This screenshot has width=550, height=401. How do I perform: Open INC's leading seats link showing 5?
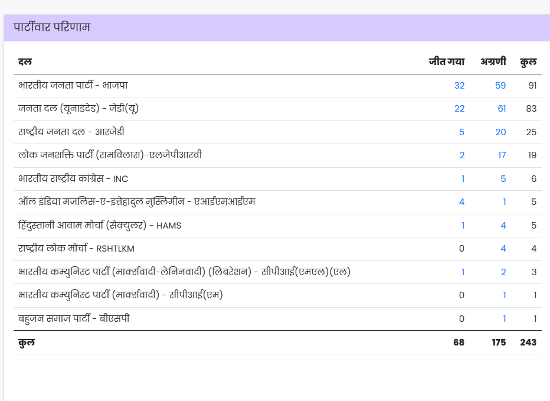click(503, 179)
